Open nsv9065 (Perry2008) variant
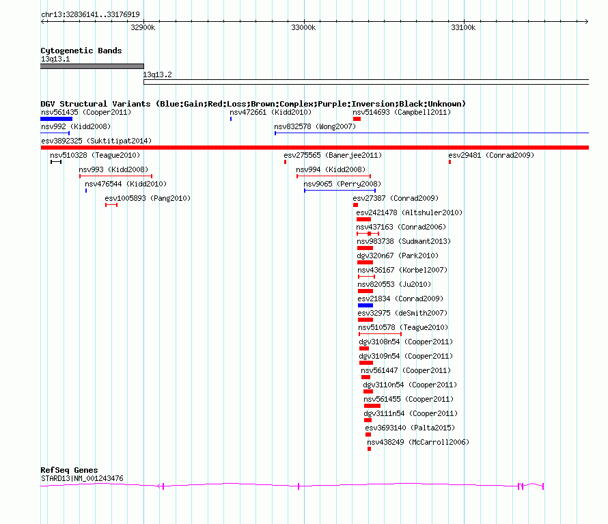608x524 pixels. click(x=342, y=184)
